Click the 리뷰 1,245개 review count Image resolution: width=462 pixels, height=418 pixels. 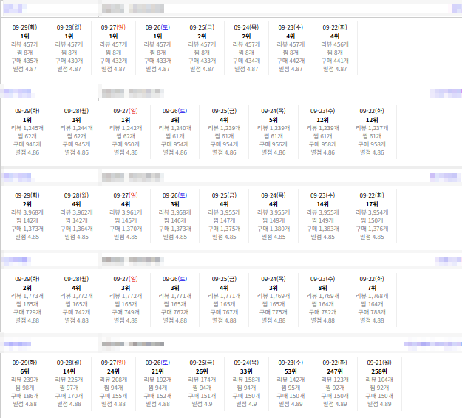point(27,128)
